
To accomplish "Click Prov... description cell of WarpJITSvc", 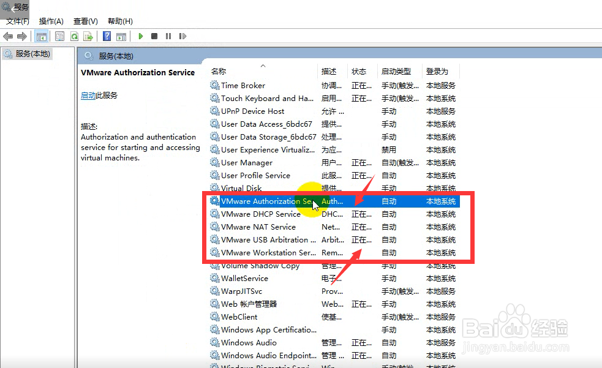I will tap(332, 291).
